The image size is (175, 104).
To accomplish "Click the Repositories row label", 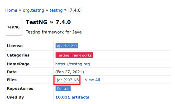I will coord(20,88).
